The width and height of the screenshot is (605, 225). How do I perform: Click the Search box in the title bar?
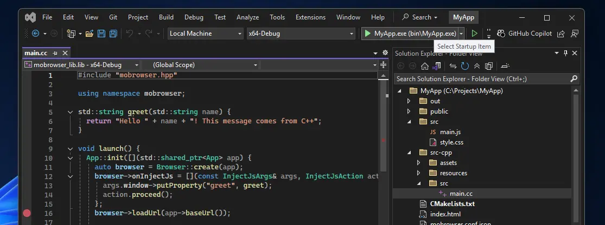[x=420, y=17]
